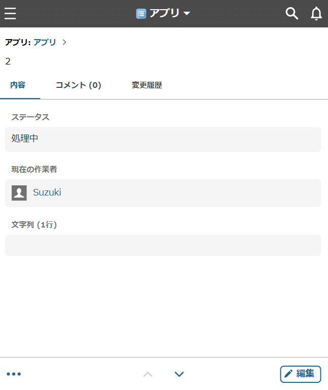
Task: Switch to the 内容 tab
Action: tap(18, 85)
